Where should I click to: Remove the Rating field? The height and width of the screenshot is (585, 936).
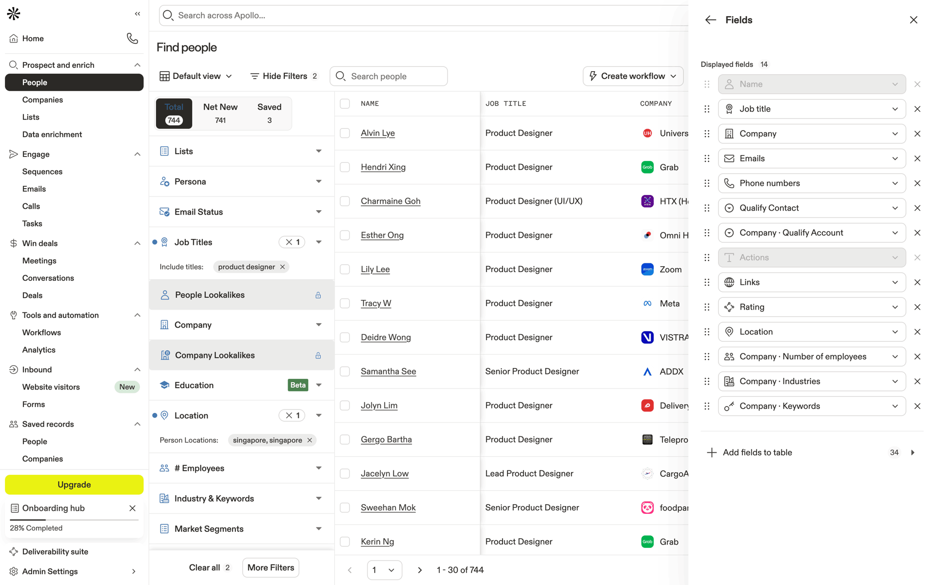pos(917,307)
